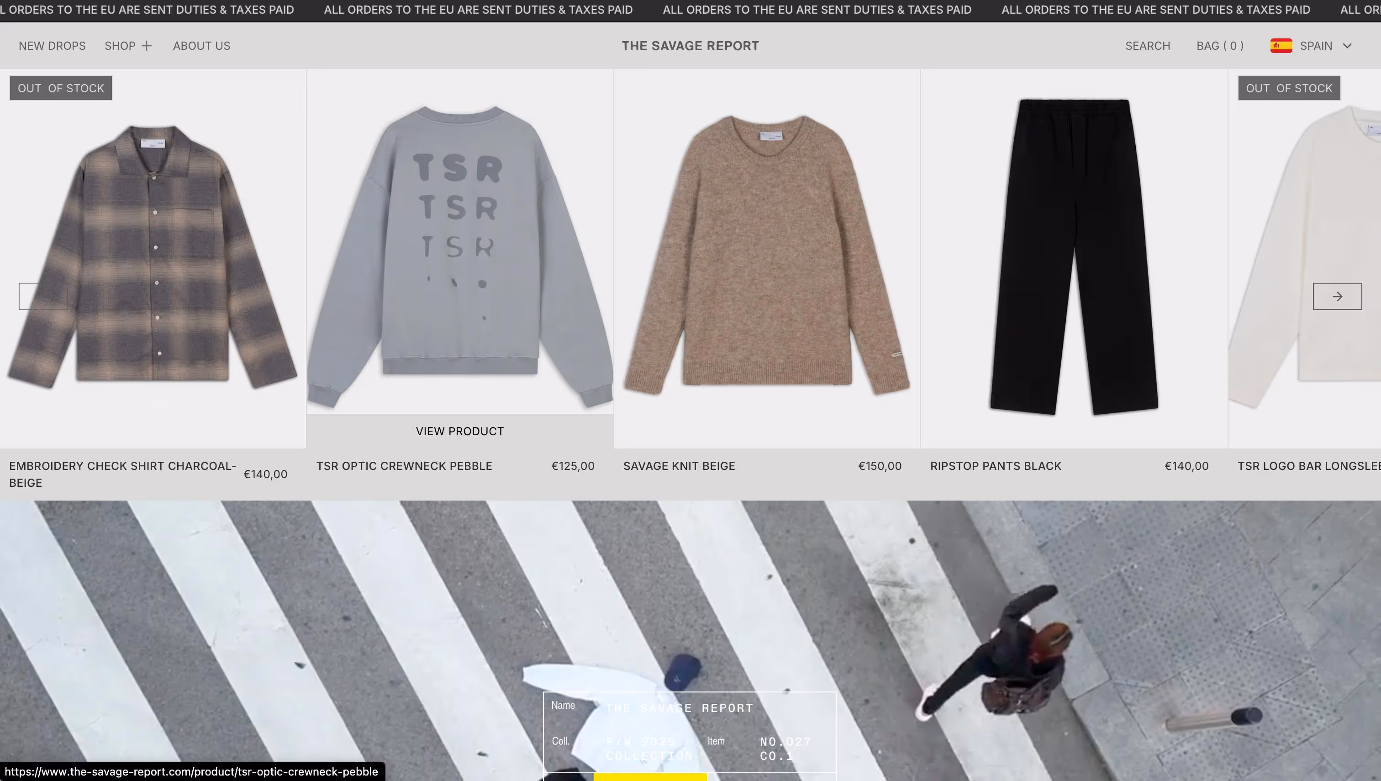Screen dimensions: 1381x781
Task: Click the plus icon beside Shop
Action: [147, 46]
